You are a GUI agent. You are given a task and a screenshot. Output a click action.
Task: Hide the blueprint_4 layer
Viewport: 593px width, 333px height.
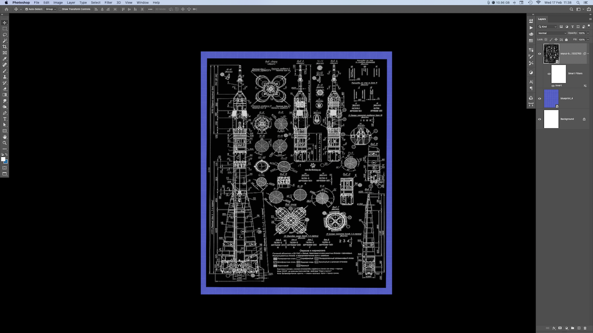[x=540, y=98]
